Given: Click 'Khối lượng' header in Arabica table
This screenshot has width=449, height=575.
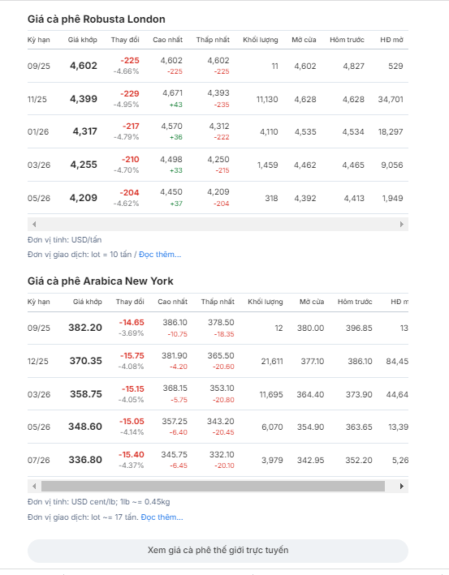Looking at the screenshot, I should (266, 302).
